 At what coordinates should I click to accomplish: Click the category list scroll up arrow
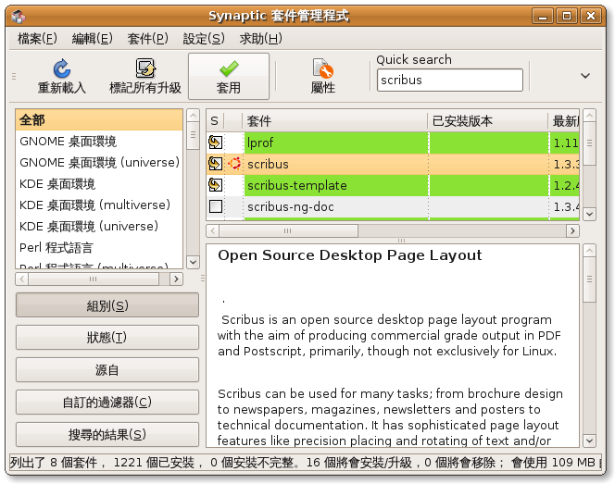click(x=193, y=116)
